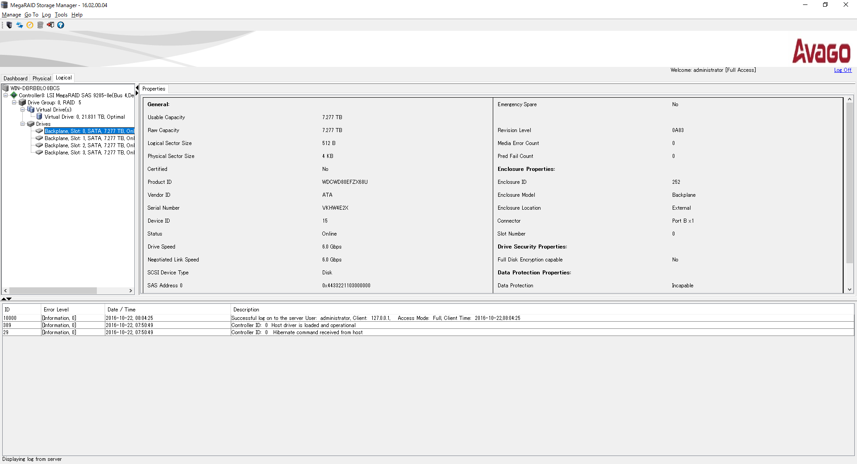857x464 pixels.
Task: Click the properties vertical scrollbar thumb
Action: (849, 183)
